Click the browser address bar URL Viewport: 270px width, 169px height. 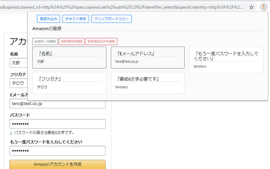pos(121,7)
